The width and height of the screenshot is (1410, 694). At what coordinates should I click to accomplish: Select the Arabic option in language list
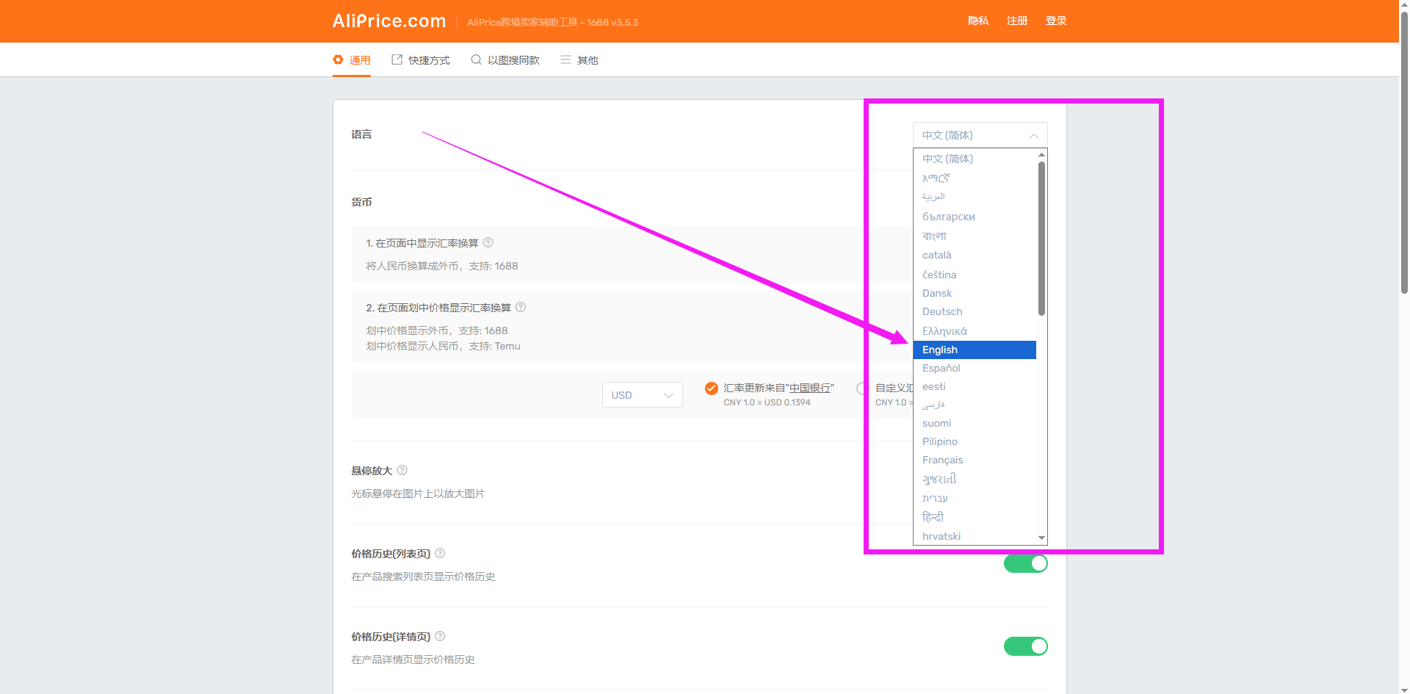[x=975, y=197]
